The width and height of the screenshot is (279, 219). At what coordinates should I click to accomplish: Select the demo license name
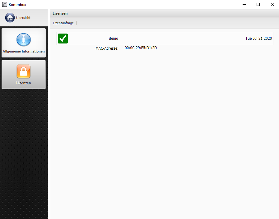coord(114,39)
